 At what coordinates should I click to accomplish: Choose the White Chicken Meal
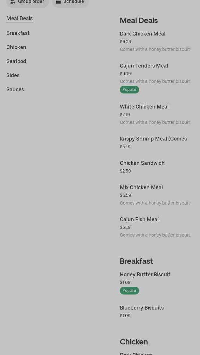coord(144,107)
